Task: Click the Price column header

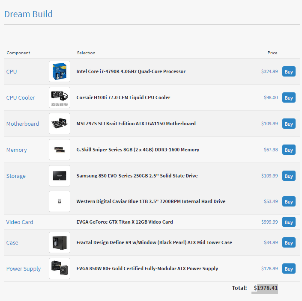Action: coord(272,53)
